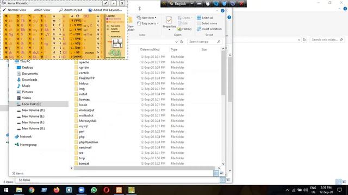Click the file list vertical scrollbar down arrow

click(223, 164)
